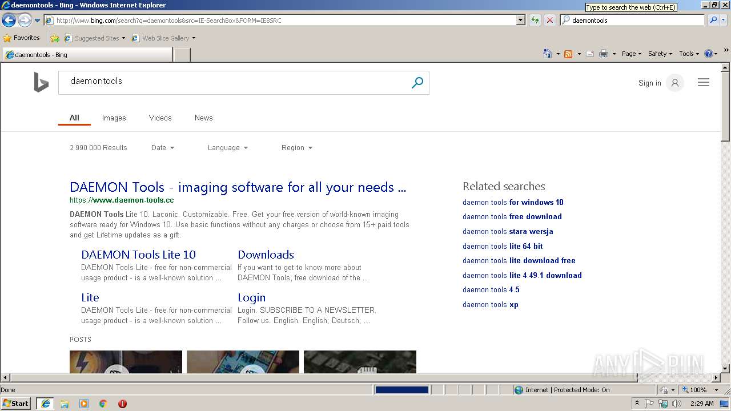Click the www.daemon-tools.cc URL
The height and width of the screenshot is (411, 731).
tap(122, 200)
